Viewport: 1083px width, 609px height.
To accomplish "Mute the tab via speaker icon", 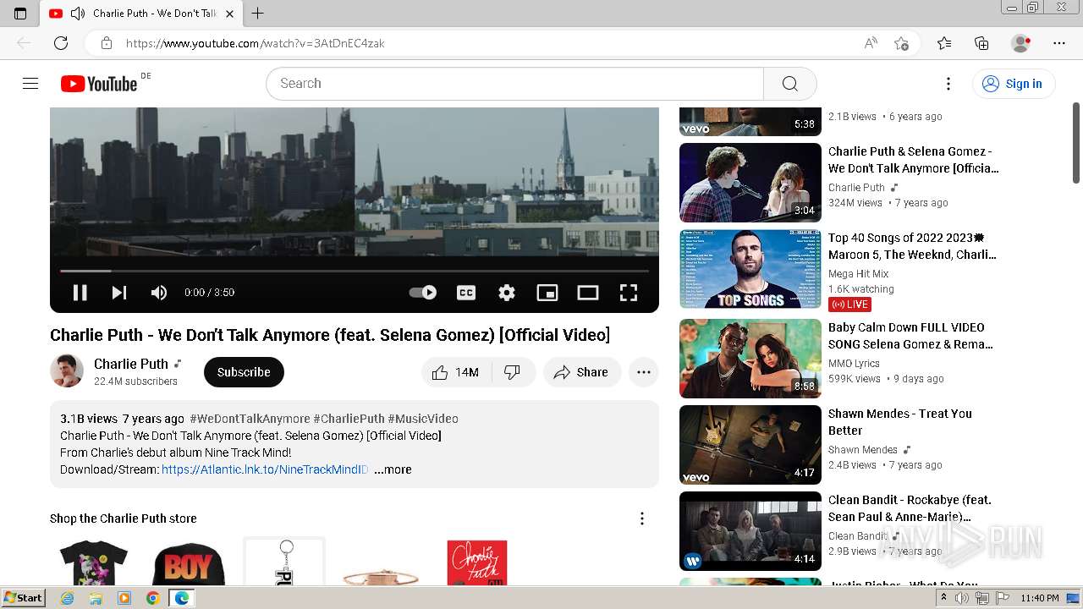I will click(x=78, y=14).
